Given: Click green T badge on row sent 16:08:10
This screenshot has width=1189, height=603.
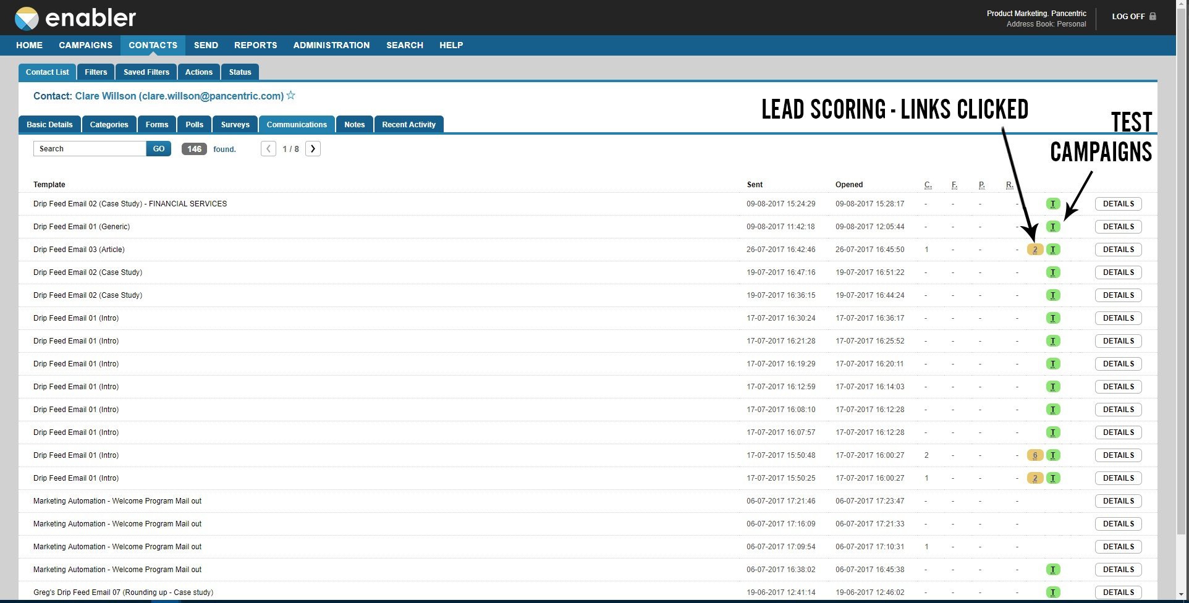Looking at the screenshot, I should [x=1053, y=410].
